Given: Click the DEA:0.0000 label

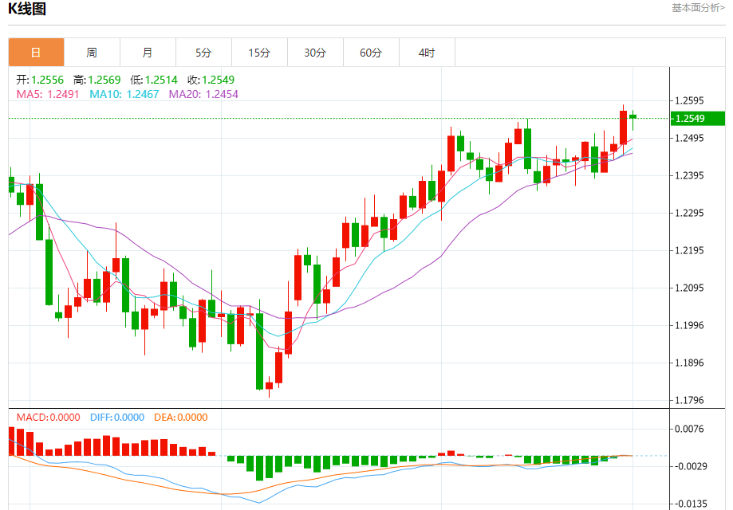Looking at the screenshot, I should (x=180, y=417).
